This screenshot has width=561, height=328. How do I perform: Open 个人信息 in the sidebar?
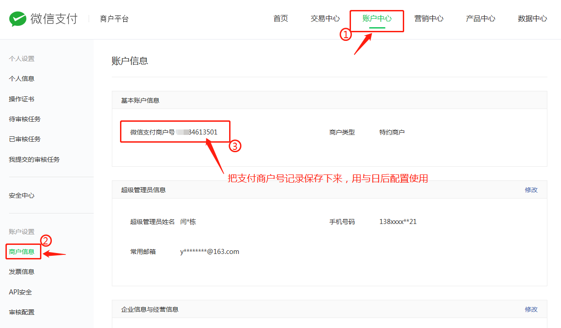[22, 79]
